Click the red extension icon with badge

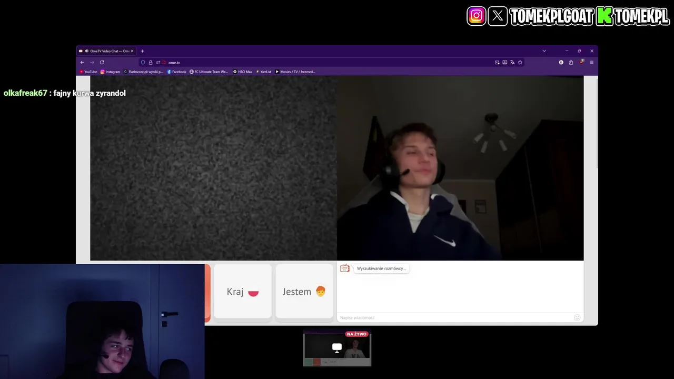581,62
